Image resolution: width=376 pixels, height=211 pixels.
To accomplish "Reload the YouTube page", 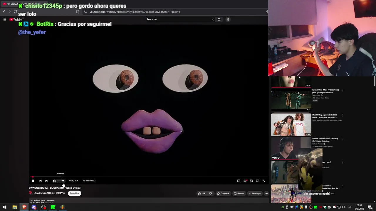I will (x=16, y=12).
